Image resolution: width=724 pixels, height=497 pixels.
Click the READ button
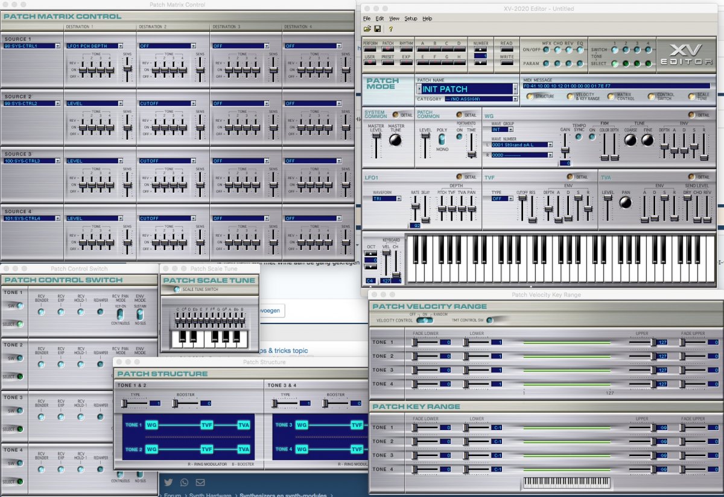pos(507,49)
